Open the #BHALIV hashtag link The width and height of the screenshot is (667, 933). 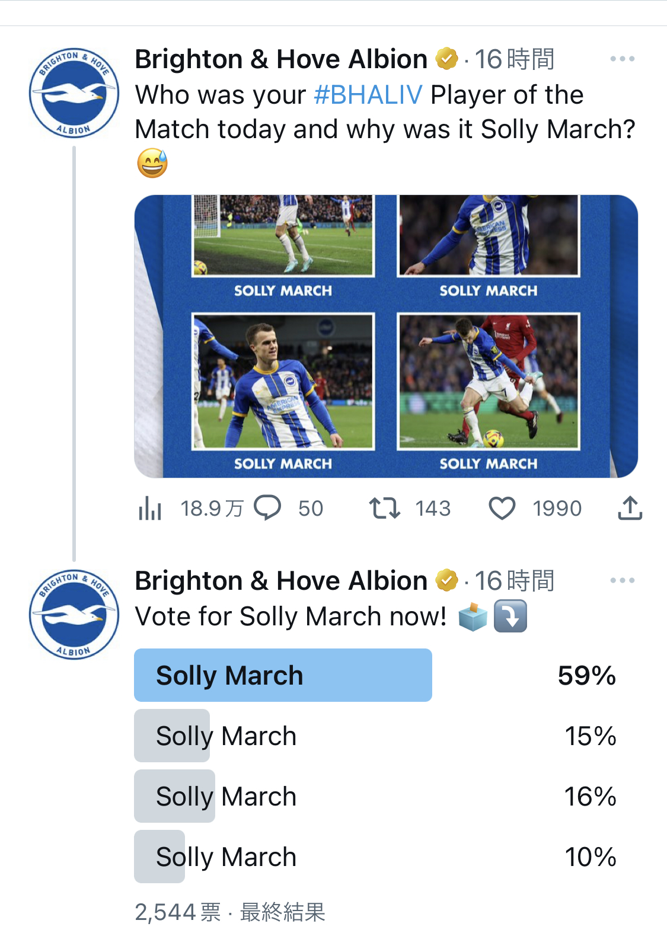coord(368,95)
